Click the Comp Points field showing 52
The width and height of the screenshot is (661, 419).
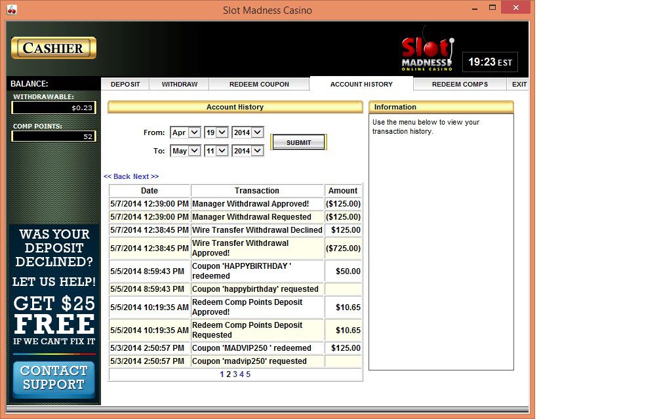tap(54, 136)
